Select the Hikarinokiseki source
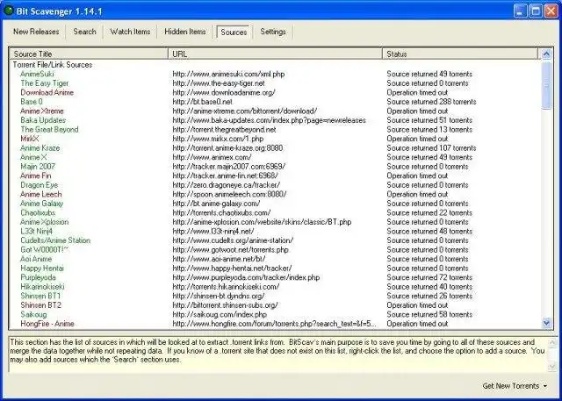 (43, 287)
